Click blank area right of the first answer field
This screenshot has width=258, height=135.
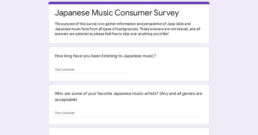tap(166, 69)
